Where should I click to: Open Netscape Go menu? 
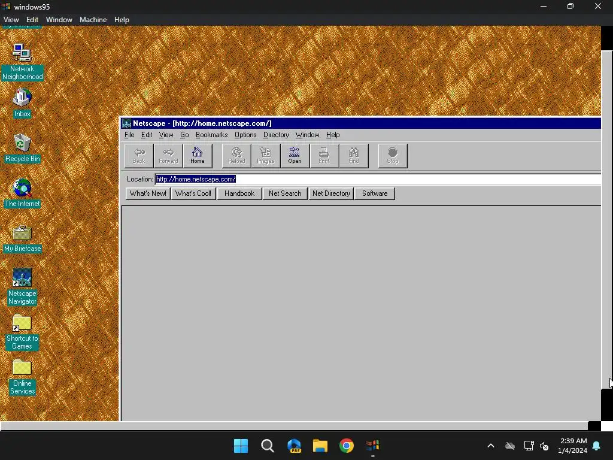(184, 135)
